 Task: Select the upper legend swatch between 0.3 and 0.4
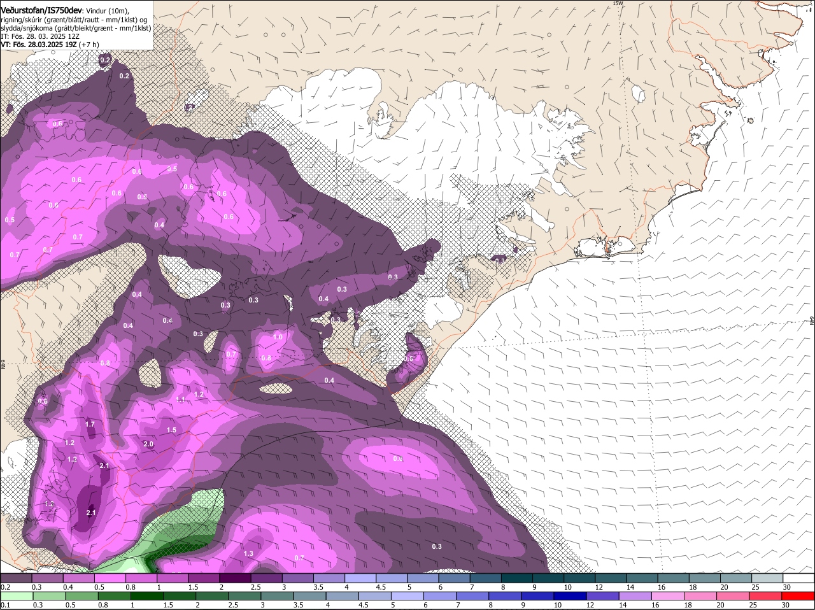[48, 578]
